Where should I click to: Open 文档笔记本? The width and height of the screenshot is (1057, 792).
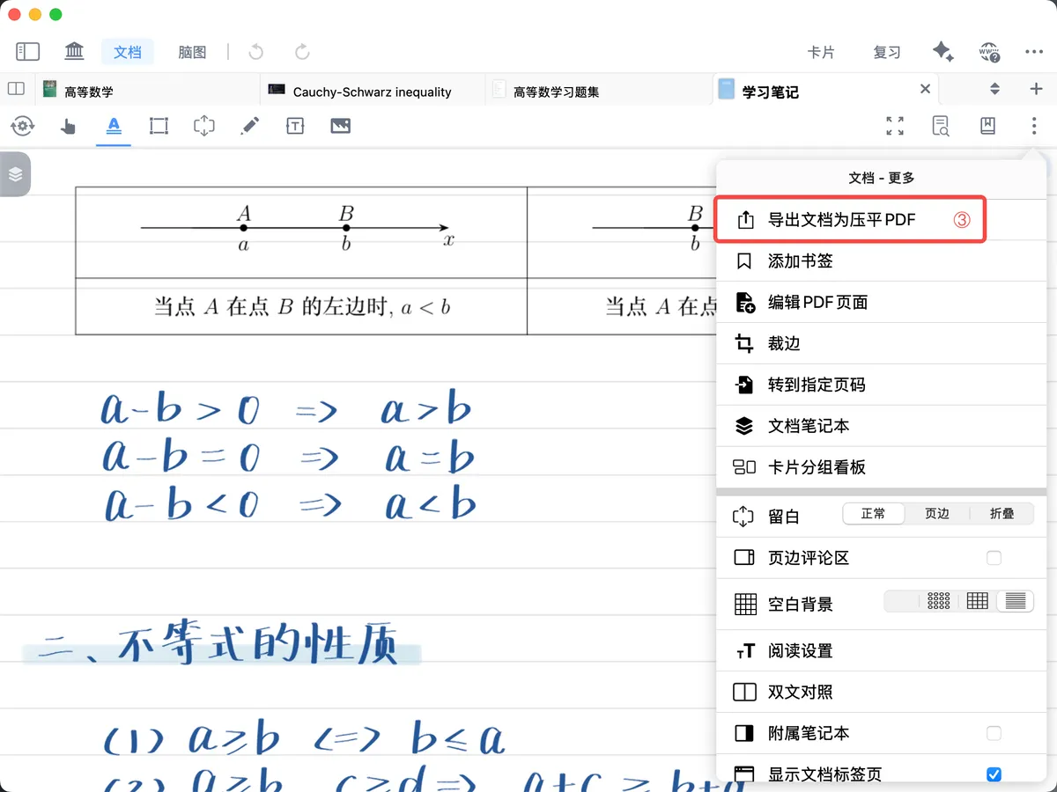point(882,426)
